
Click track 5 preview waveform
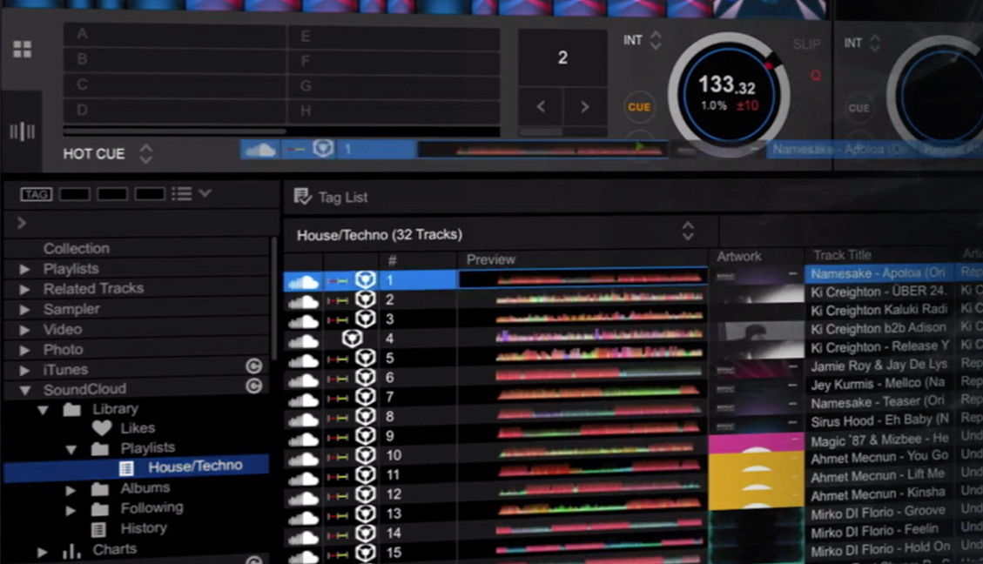tap(599, 359)
